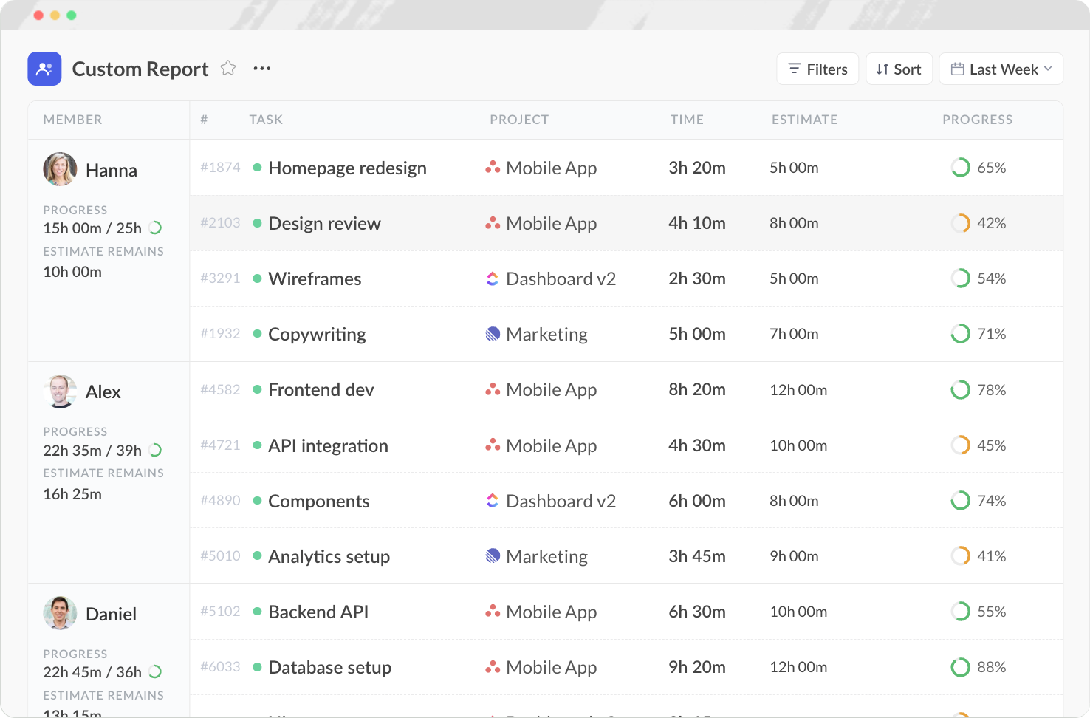Click Alex's 16h 25m estimate remains value
The width and height of the screenshot is (1090, 718).
72,494
